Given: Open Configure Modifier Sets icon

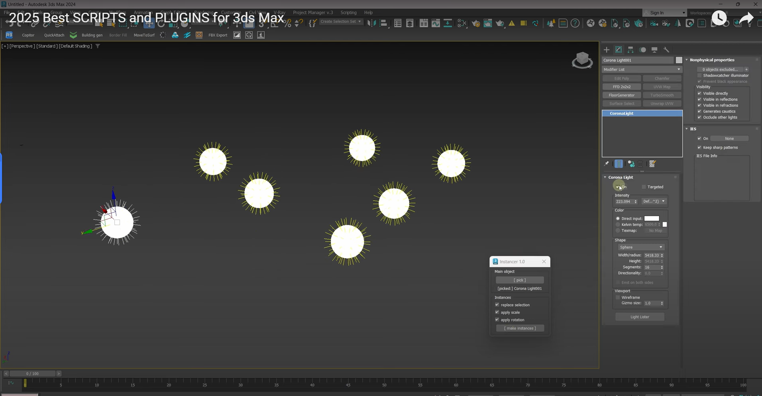Looking at the screenshot, I should [x=652, y=164].
